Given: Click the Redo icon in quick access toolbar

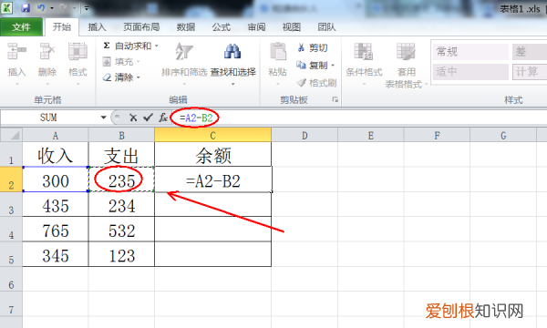Looking at the screenshot, I should pos(63,7).
